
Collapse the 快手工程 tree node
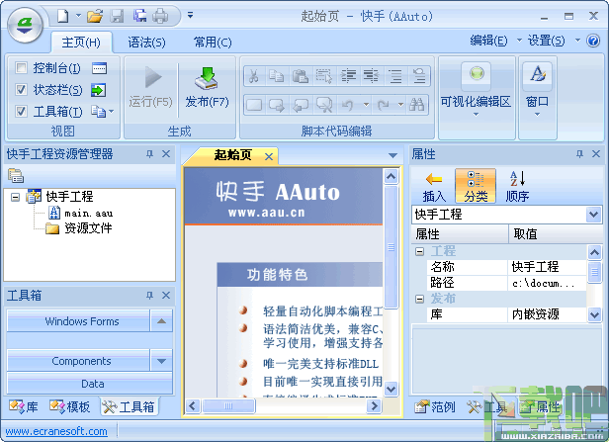point(15,198)
